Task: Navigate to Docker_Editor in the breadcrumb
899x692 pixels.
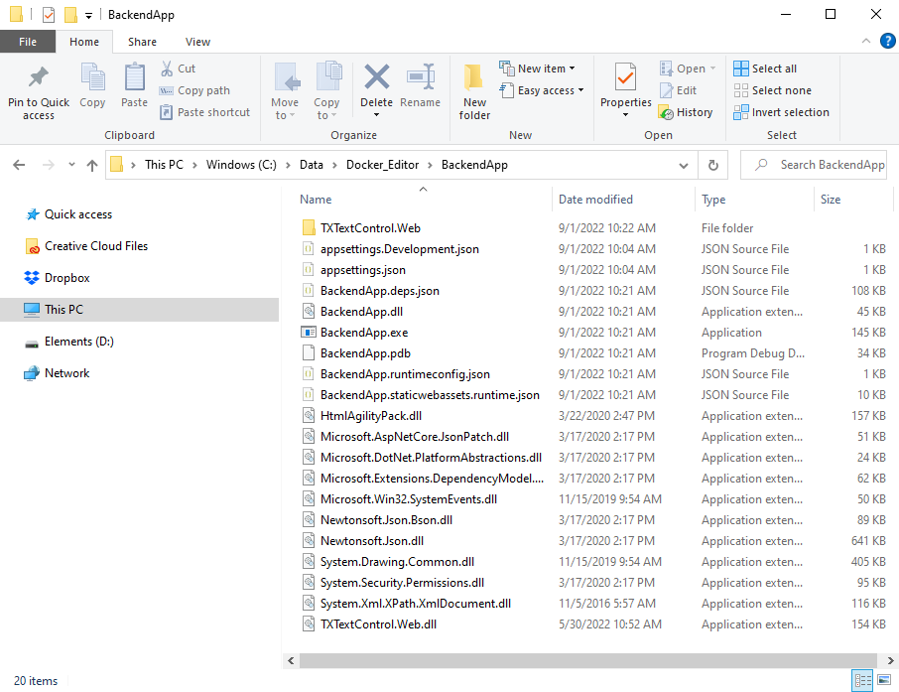Action: click(382, 165)
